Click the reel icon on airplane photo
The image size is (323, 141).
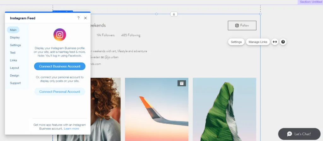click(x=182, y=83)
